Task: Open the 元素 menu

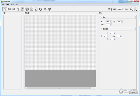Action: coord(12,4)
